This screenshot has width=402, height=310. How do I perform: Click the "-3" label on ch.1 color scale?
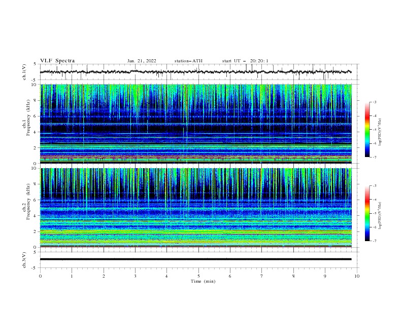click(x=374, y=102)
